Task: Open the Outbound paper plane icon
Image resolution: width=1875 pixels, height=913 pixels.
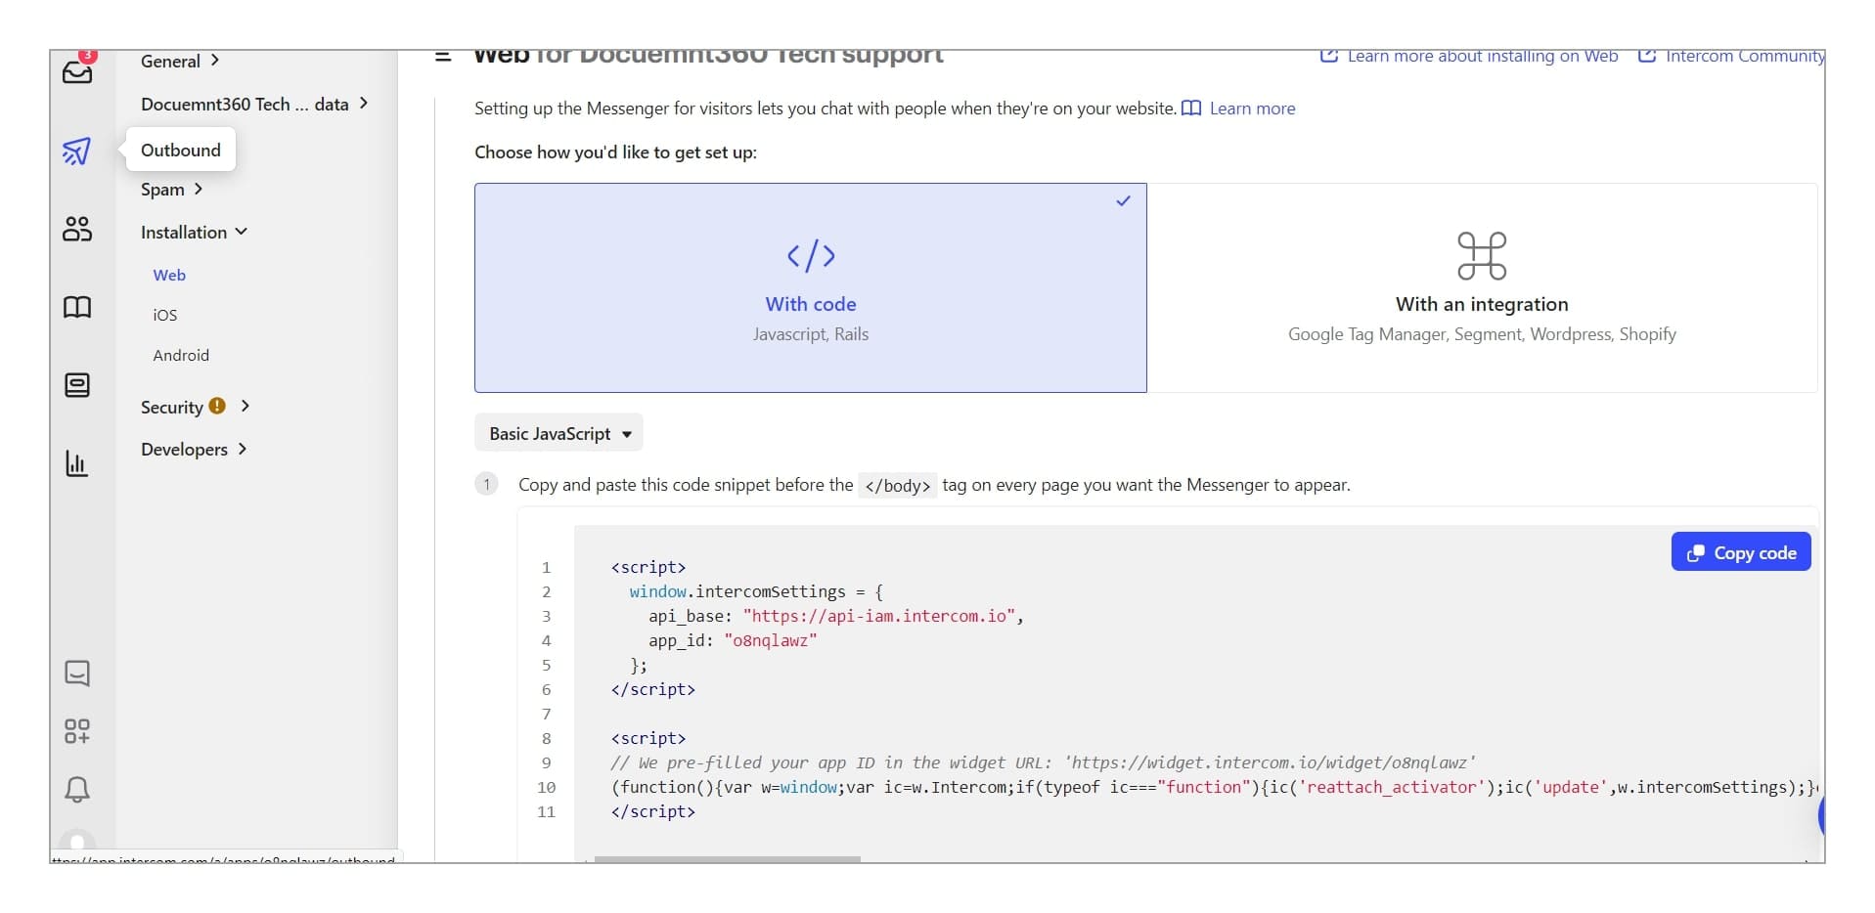Action: tap(77, 151)
